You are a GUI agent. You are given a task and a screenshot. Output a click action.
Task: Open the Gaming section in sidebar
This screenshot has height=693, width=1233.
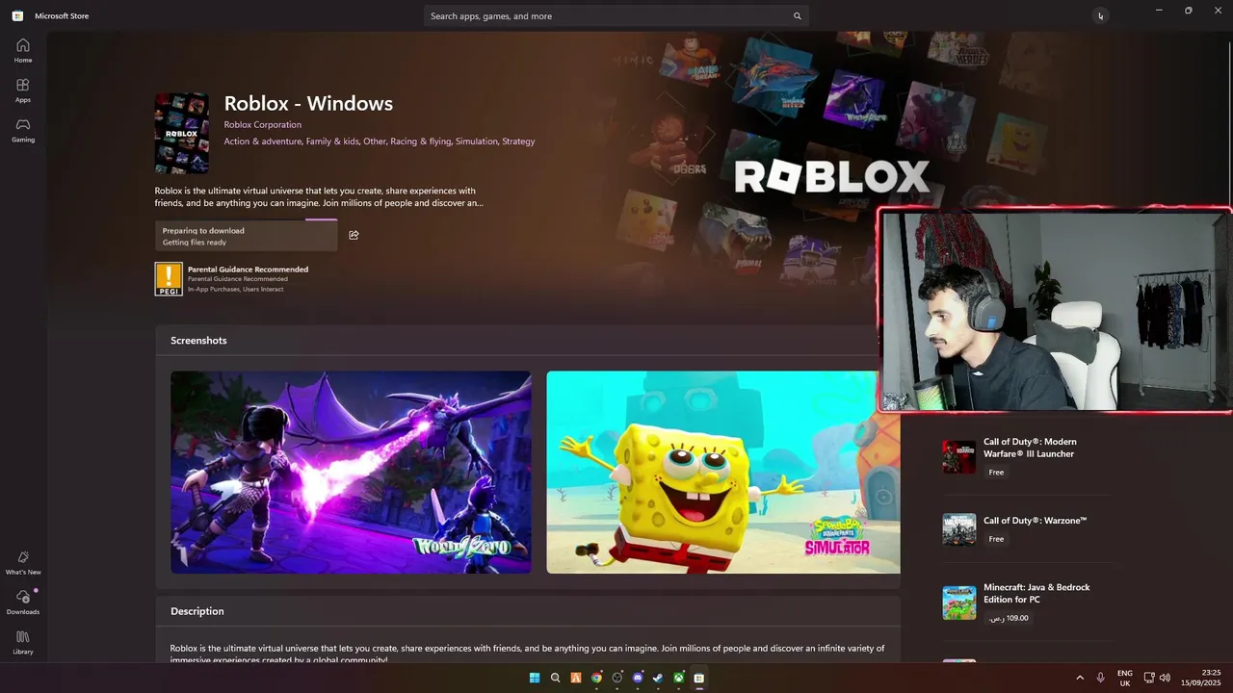(x=23, y=130)
